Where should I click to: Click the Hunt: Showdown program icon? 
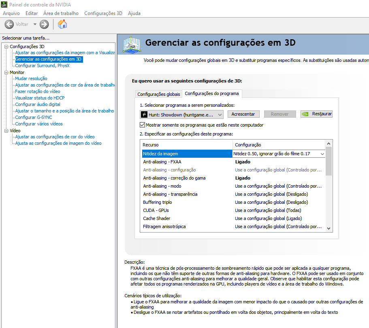tap(144, 115)
